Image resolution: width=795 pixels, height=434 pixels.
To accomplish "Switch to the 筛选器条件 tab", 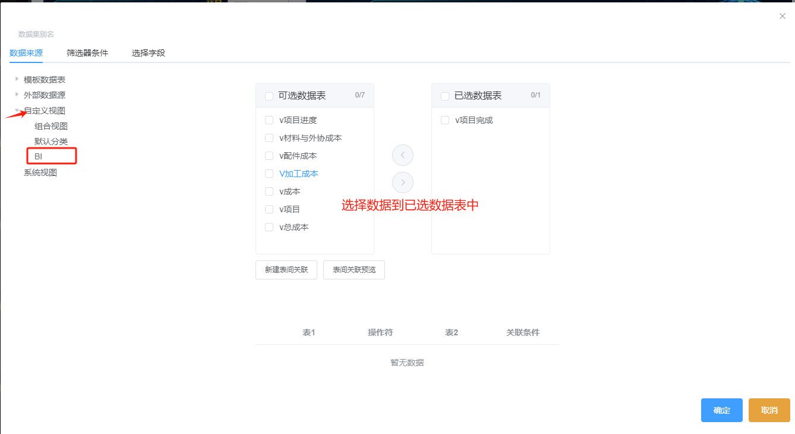I will click(87, 53).
